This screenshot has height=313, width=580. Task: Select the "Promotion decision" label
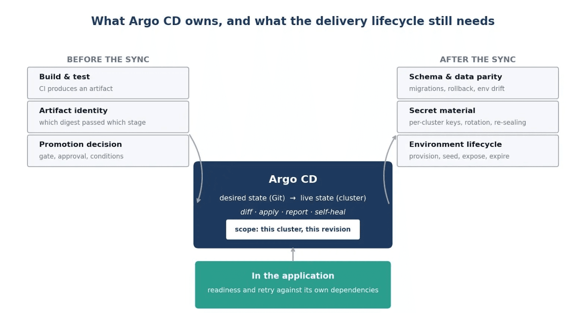(81, 145)
